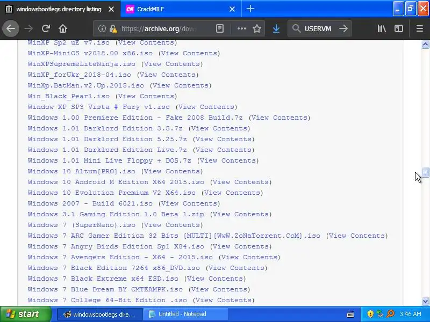The height and width of the screenshot is (322, 430).
Task: Click the search box containing USERVM
Action: point(319,28)
